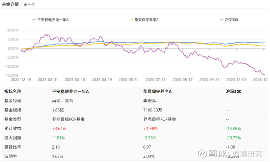Image resolution: width=270 pixels, height=162 pixels.
Task: Select the -1.61% max drawdown value
Action: tap(58, 138)
